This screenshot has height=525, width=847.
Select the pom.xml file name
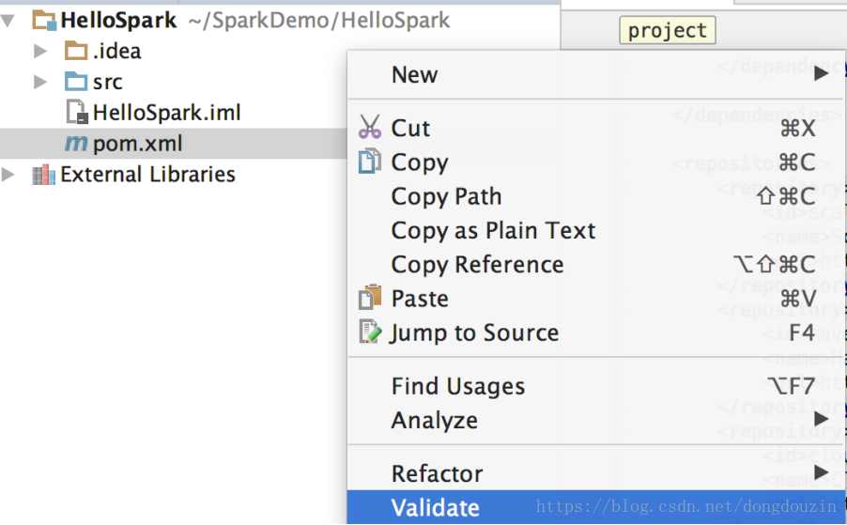(x=138, y=144)
